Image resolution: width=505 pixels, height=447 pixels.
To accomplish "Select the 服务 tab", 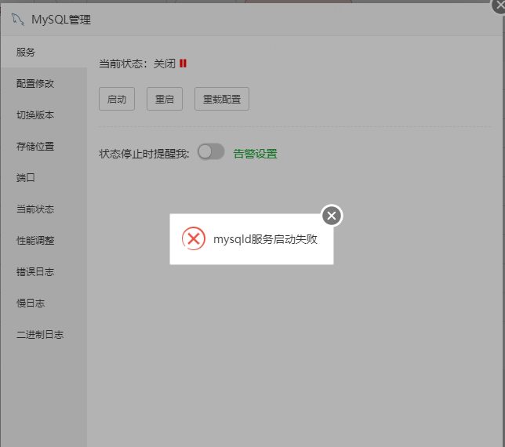I will pyautogui.click(x=44, y=53).
